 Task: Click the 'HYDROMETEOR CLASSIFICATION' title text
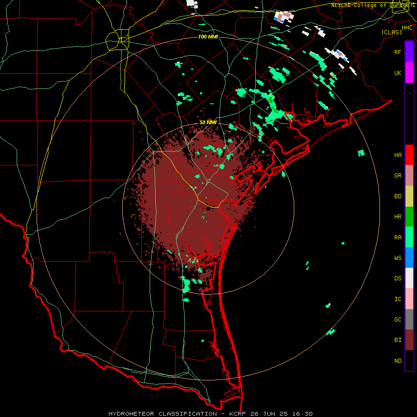163,414
